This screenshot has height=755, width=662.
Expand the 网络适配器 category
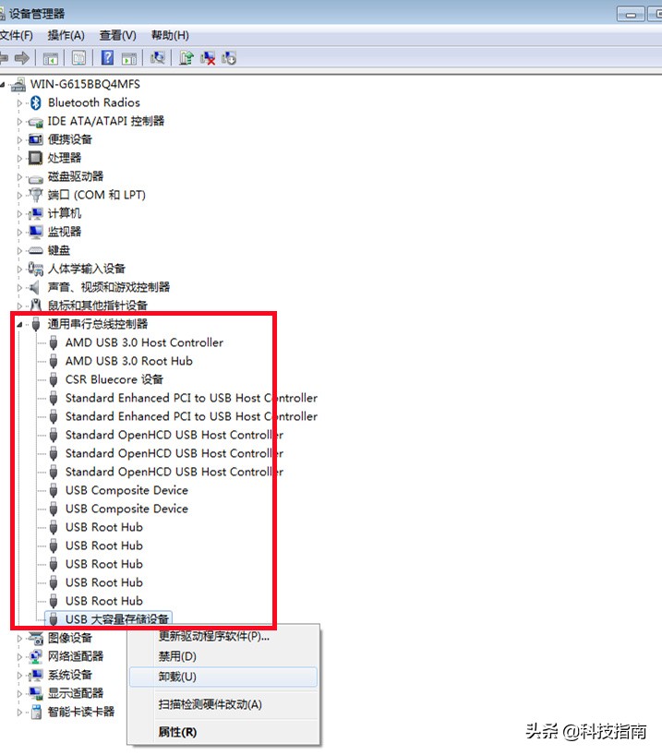[19, 656]
